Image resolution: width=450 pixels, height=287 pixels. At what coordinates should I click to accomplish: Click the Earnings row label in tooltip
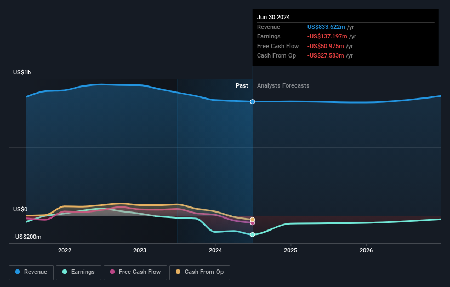[269, 36]
